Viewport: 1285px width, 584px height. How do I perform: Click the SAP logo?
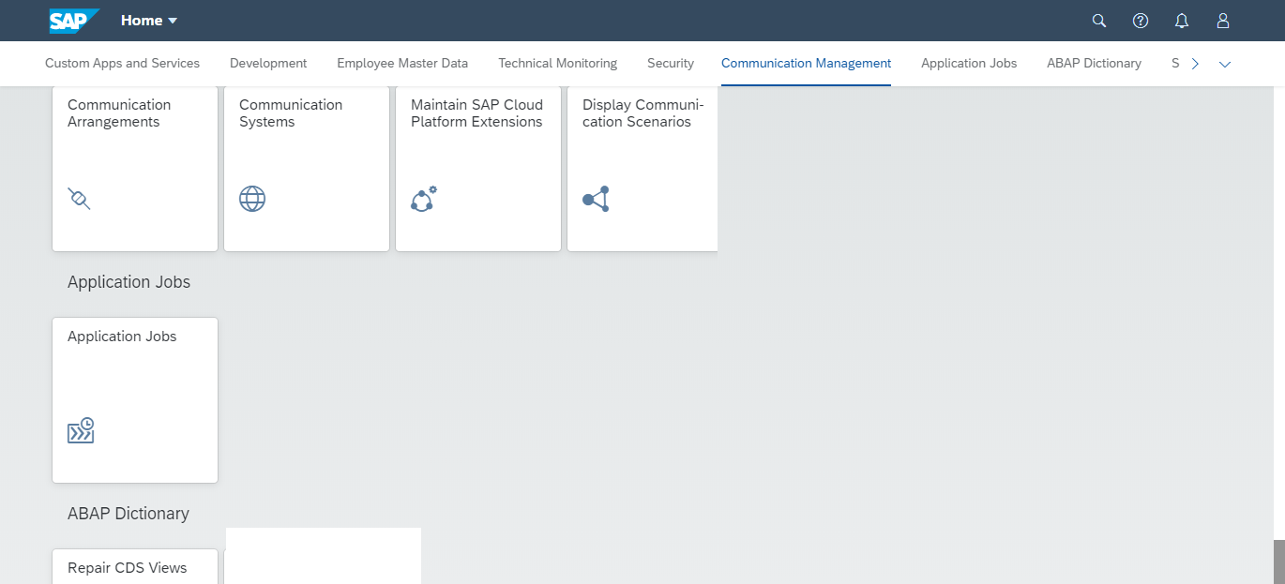[x=73, y=21]
